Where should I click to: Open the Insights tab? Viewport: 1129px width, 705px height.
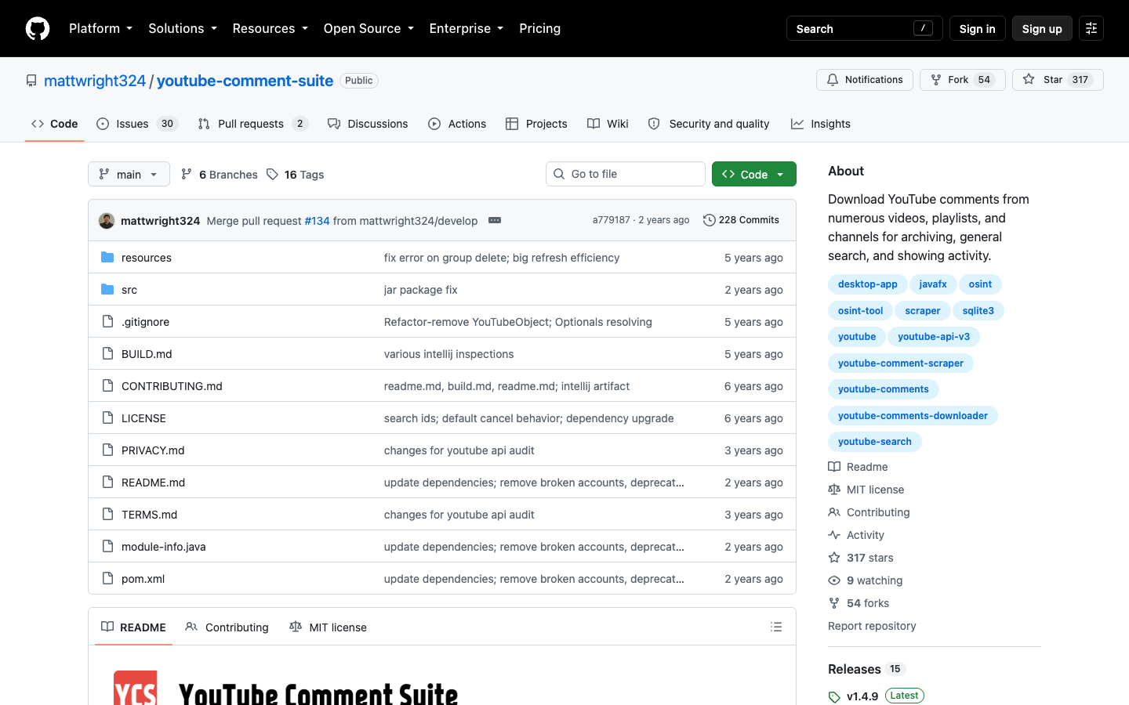[x=820, y=124]
